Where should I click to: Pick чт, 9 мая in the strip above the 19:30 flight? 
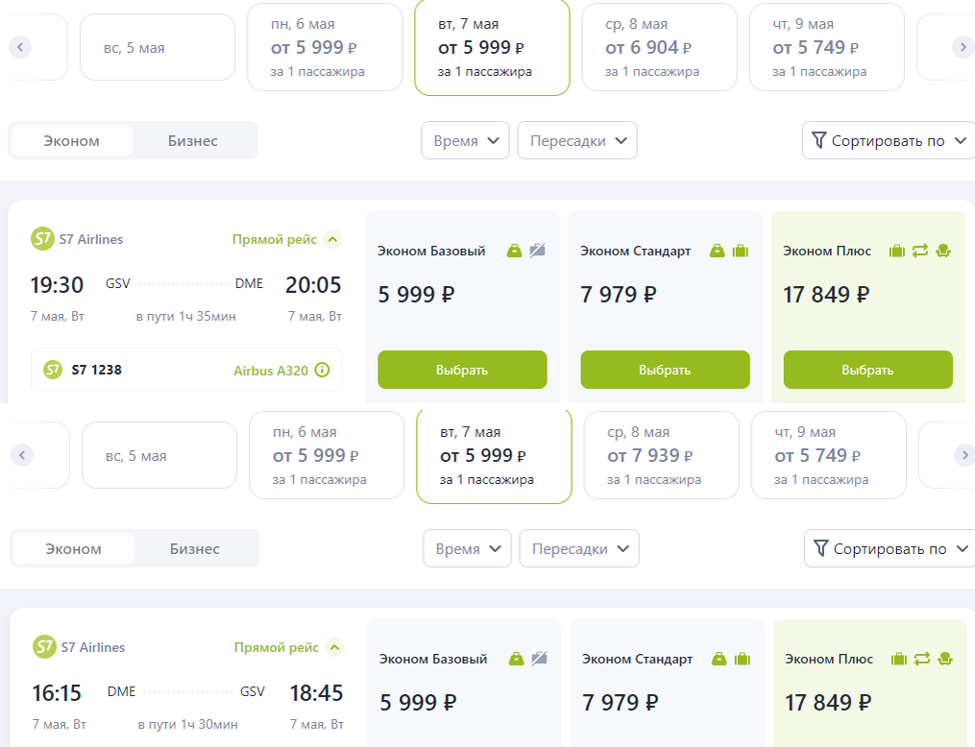pyautogui.click(x=826, y=47)
